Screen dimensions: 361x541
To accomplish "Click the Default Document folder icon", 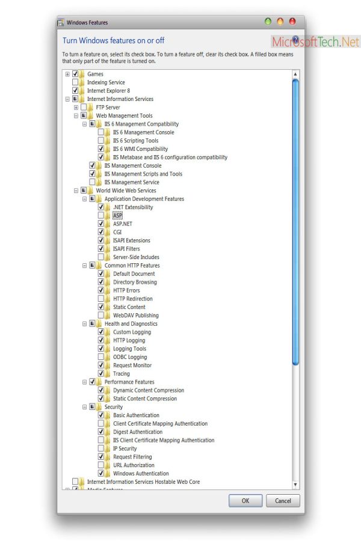I will point(108,274).
